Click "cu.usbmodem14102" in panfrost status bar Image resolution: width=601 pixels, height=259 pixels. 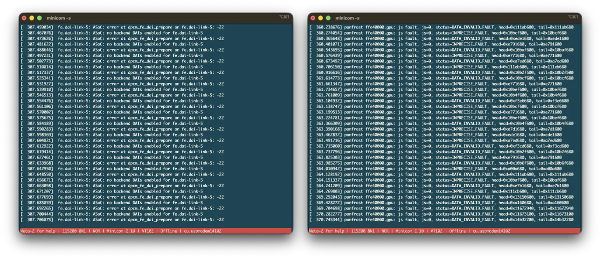click(491, 231)
